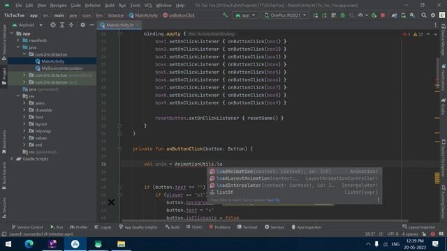Open the app run configuration dropdown
Image resolution: width=447 pixels, height=251 pixels.
pos(245,15)
